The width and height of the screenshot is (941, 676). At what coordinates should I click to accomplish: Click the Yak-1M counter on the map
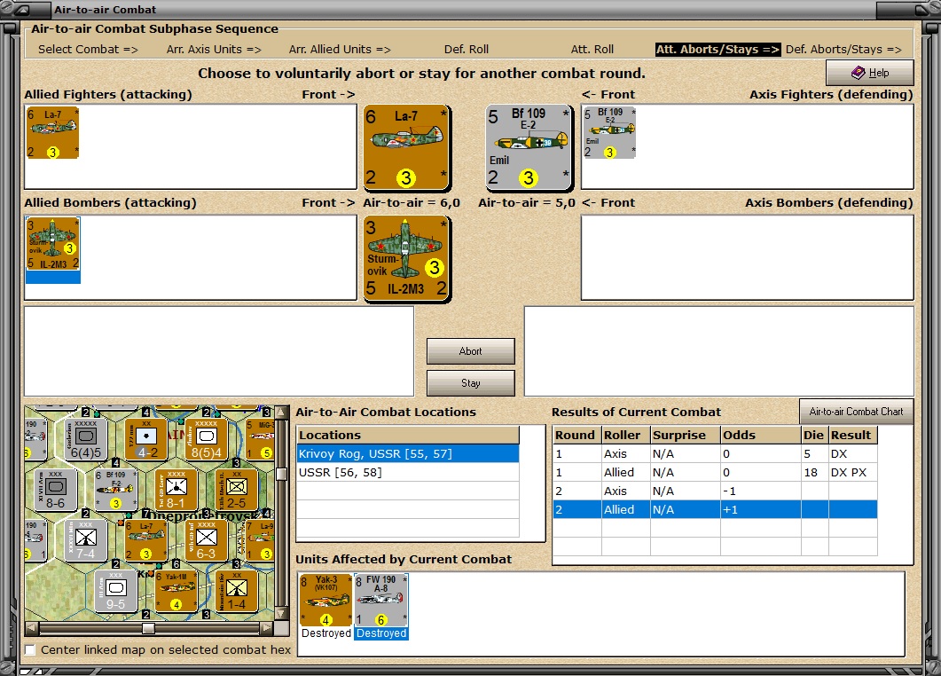pos(176,592)
